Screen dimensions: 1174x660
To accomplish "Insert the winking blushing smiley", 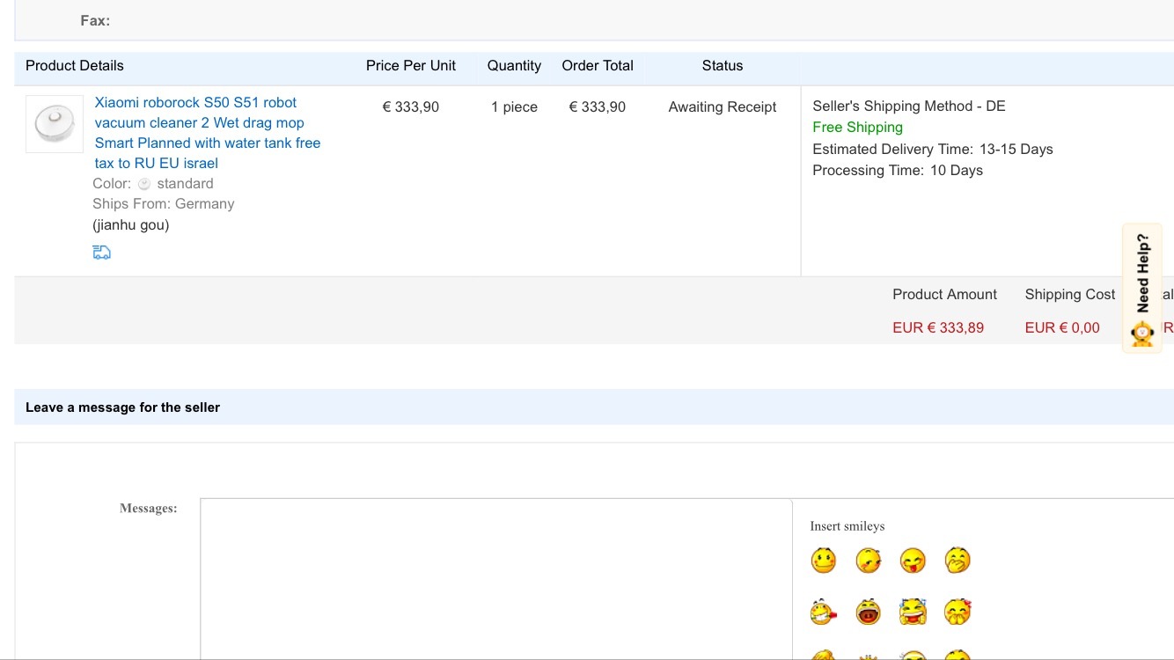I will tap(868, 561).
